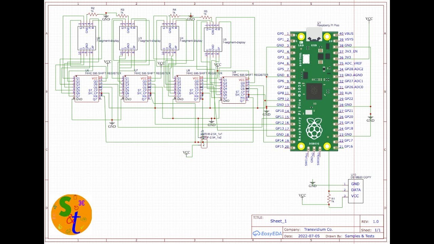This screenshot has width=434, height=244.
Task: Select the white BOOTSEL button on the Pico
Action: (306, 58)
